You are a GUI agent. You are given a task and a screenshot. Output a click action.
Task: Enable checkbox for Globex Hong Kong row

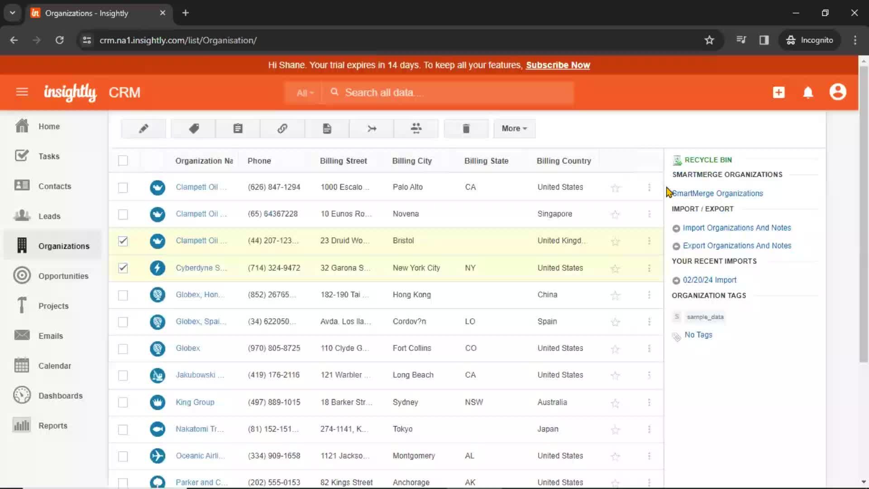click(123, 294)
